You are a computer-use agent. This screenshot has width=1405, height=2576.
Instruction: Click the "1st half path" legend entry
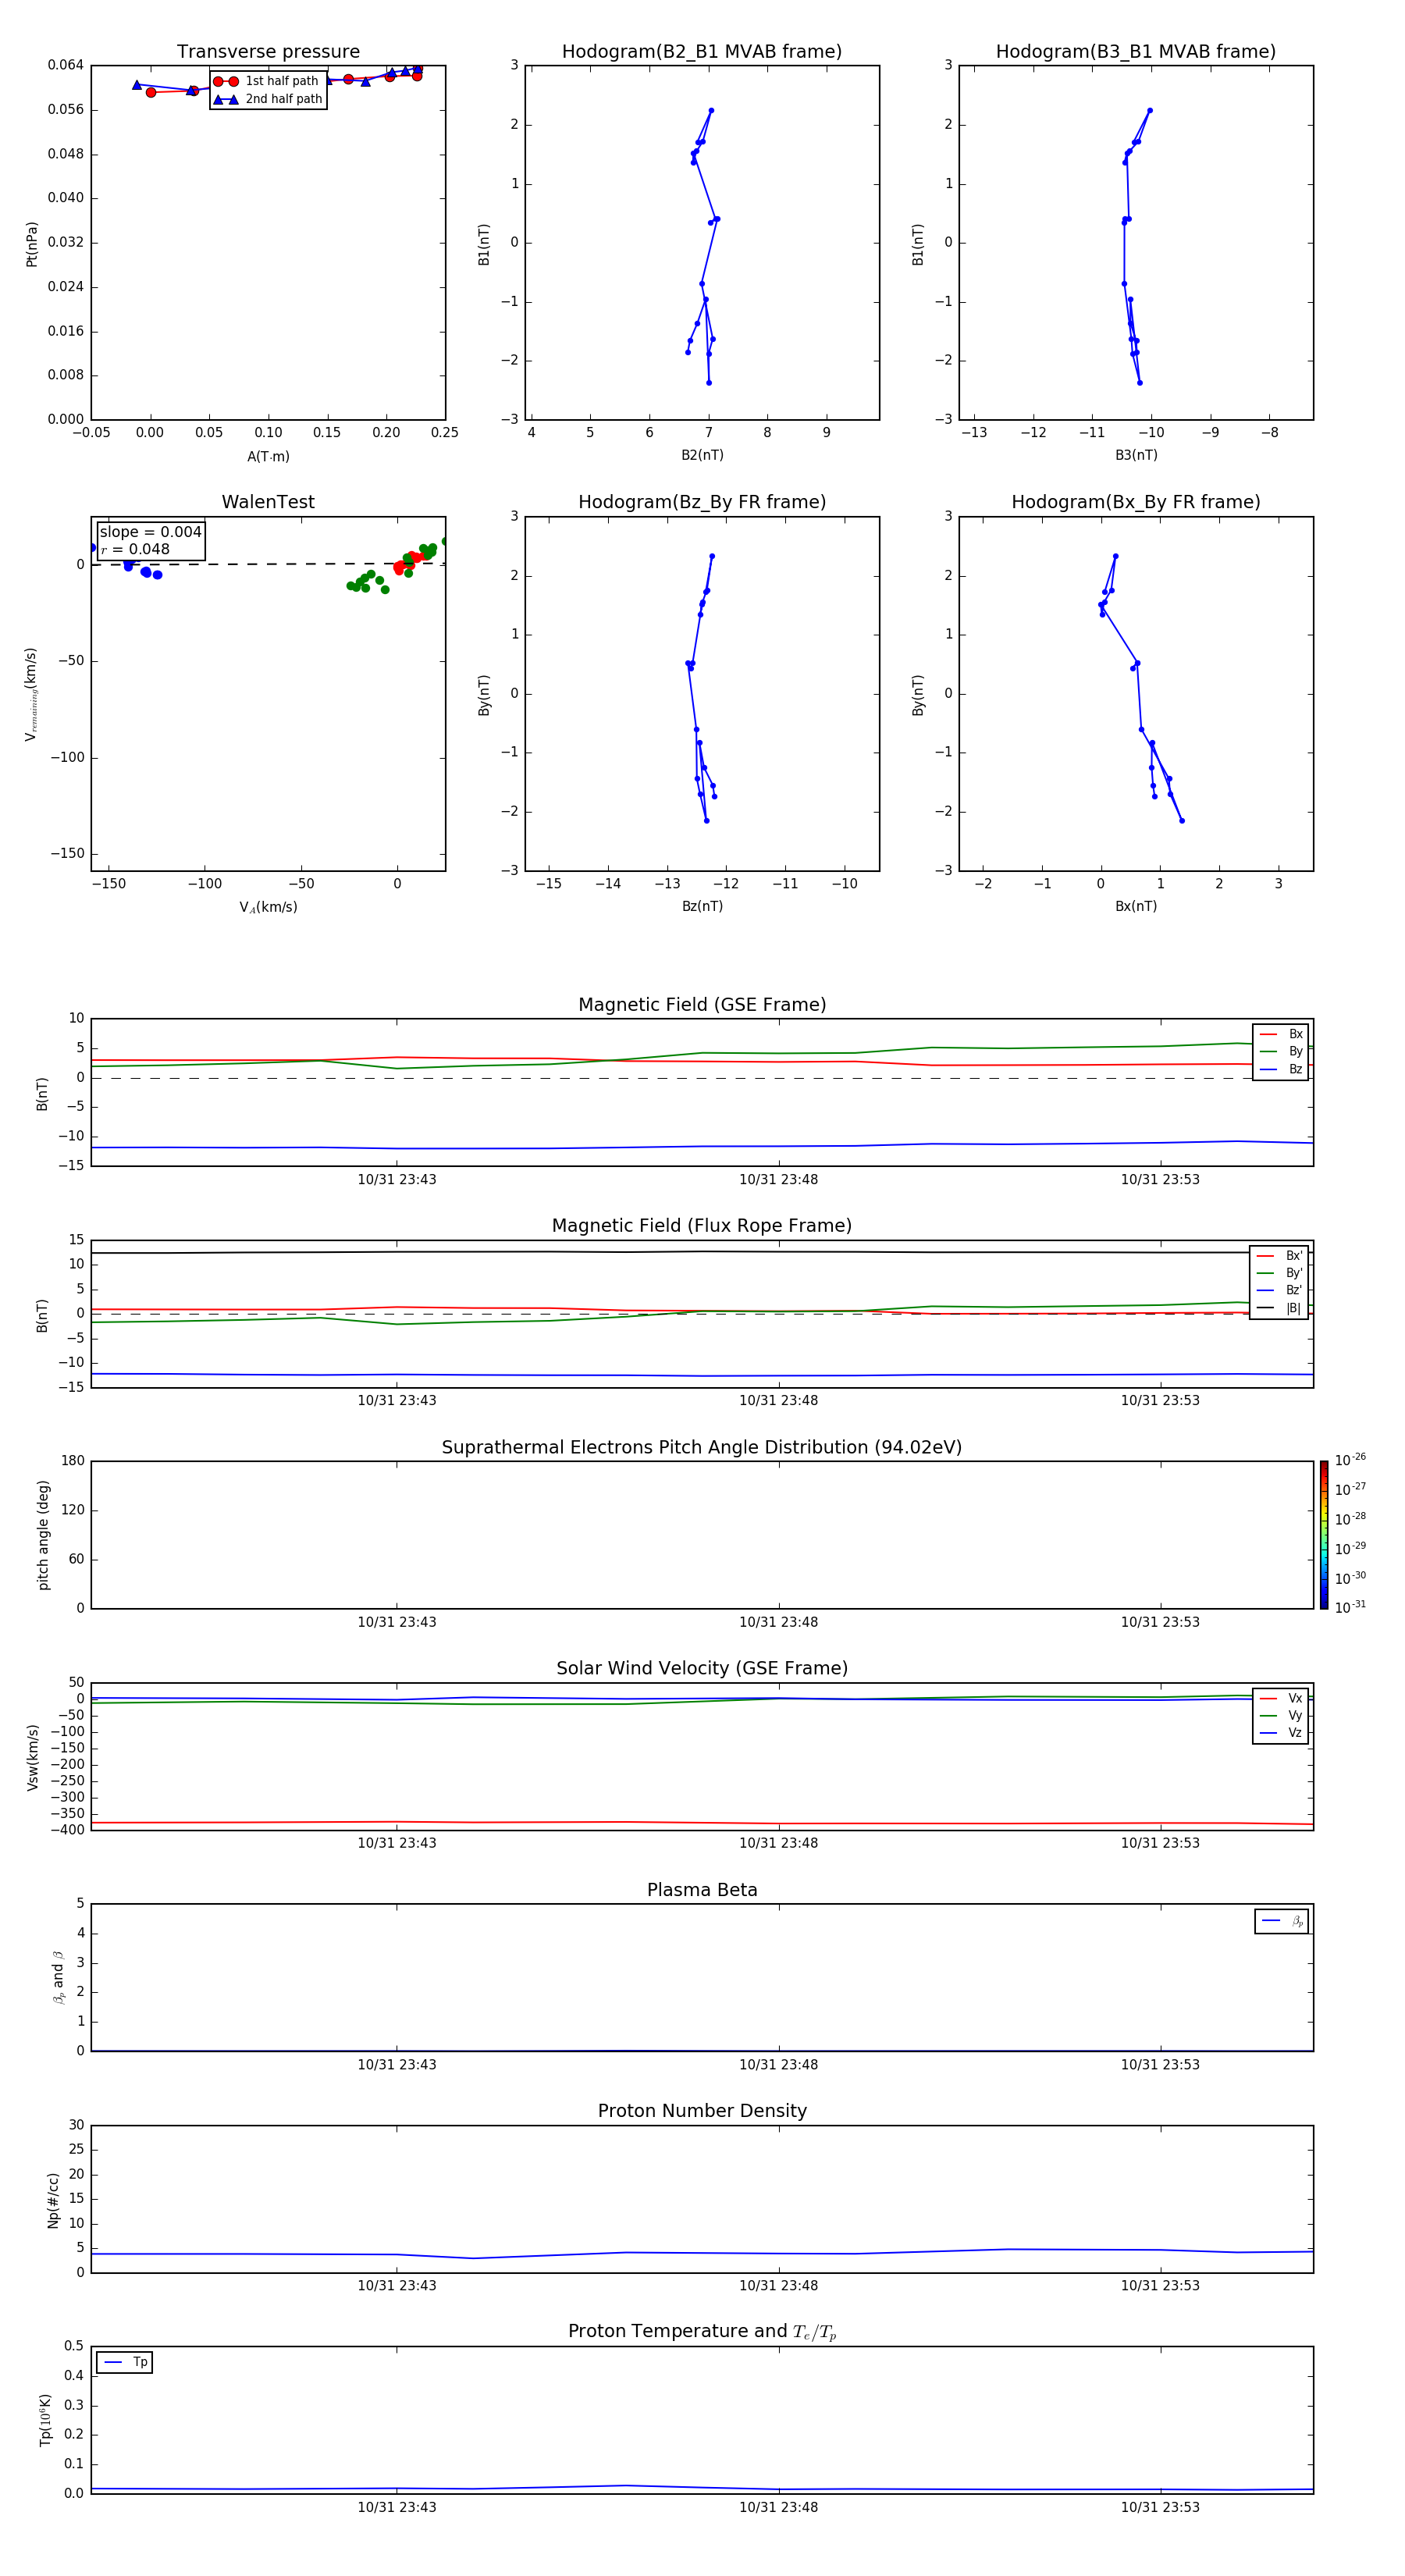click(x=267, y=81)
